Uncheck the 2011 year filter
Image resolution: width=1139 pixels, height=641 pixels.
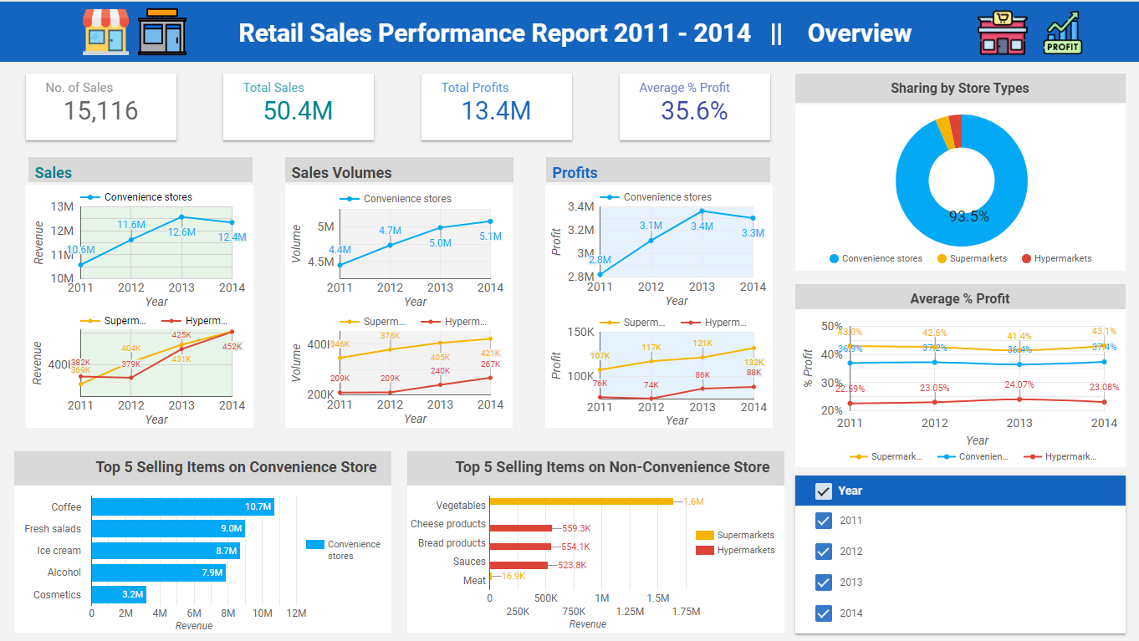coord(824,520)
